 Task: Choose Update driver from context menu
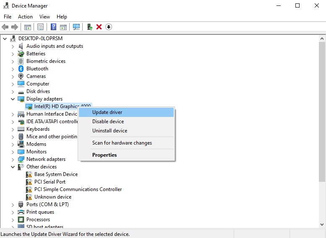[126, 112]
